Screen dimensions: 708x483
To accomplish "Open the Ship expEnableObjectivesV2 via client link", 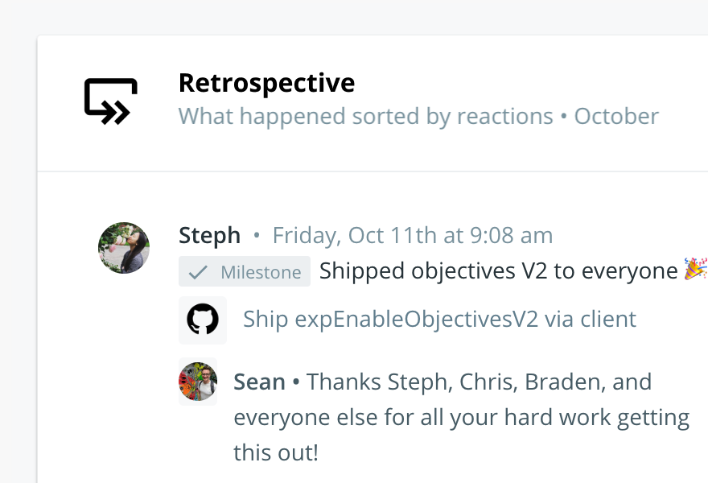I will [439, 320].
